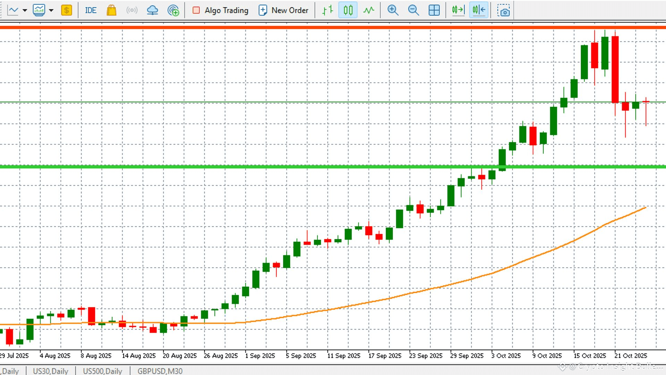Click the New Order button
666x375 pixels.
[x=283, y=10]
